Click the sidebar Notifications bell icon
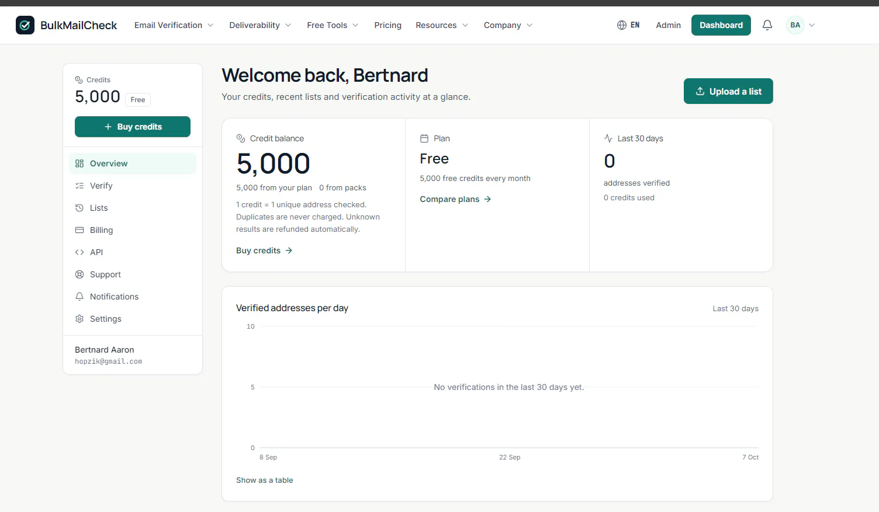Image resolution: width=879 pixels, height=512 pixels. coord(79,297)
